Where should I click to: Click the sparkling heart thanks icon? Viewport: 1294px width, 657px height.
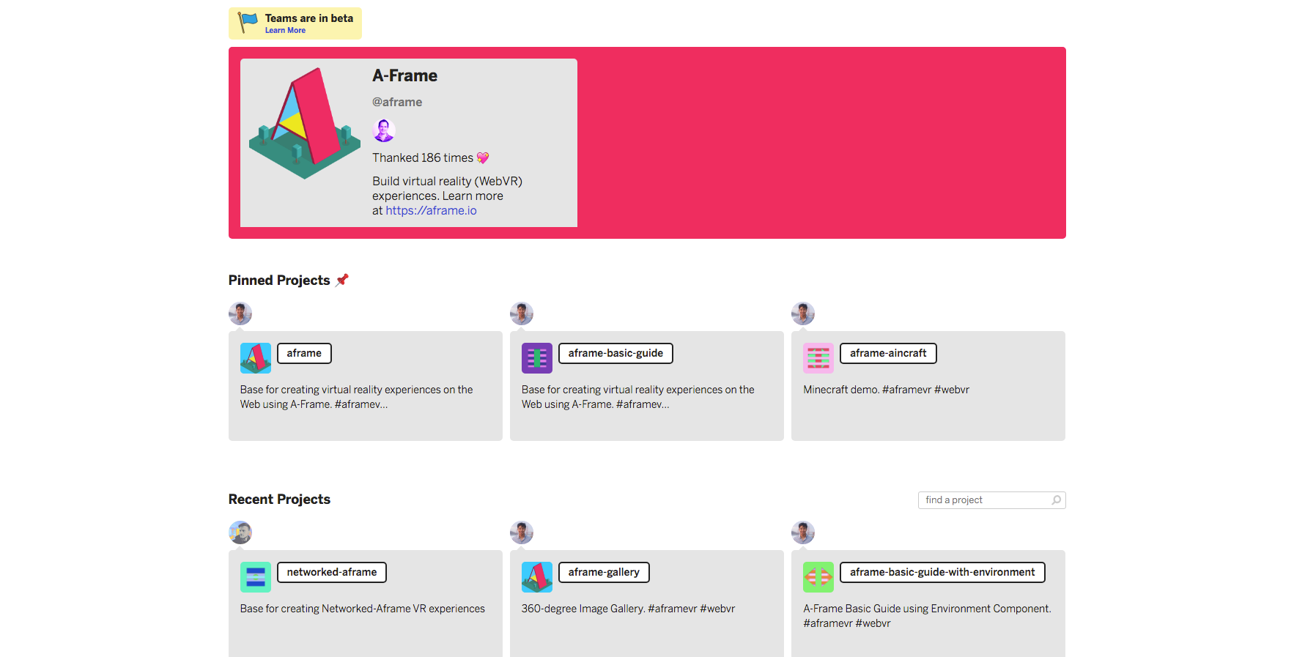point(483,157)
